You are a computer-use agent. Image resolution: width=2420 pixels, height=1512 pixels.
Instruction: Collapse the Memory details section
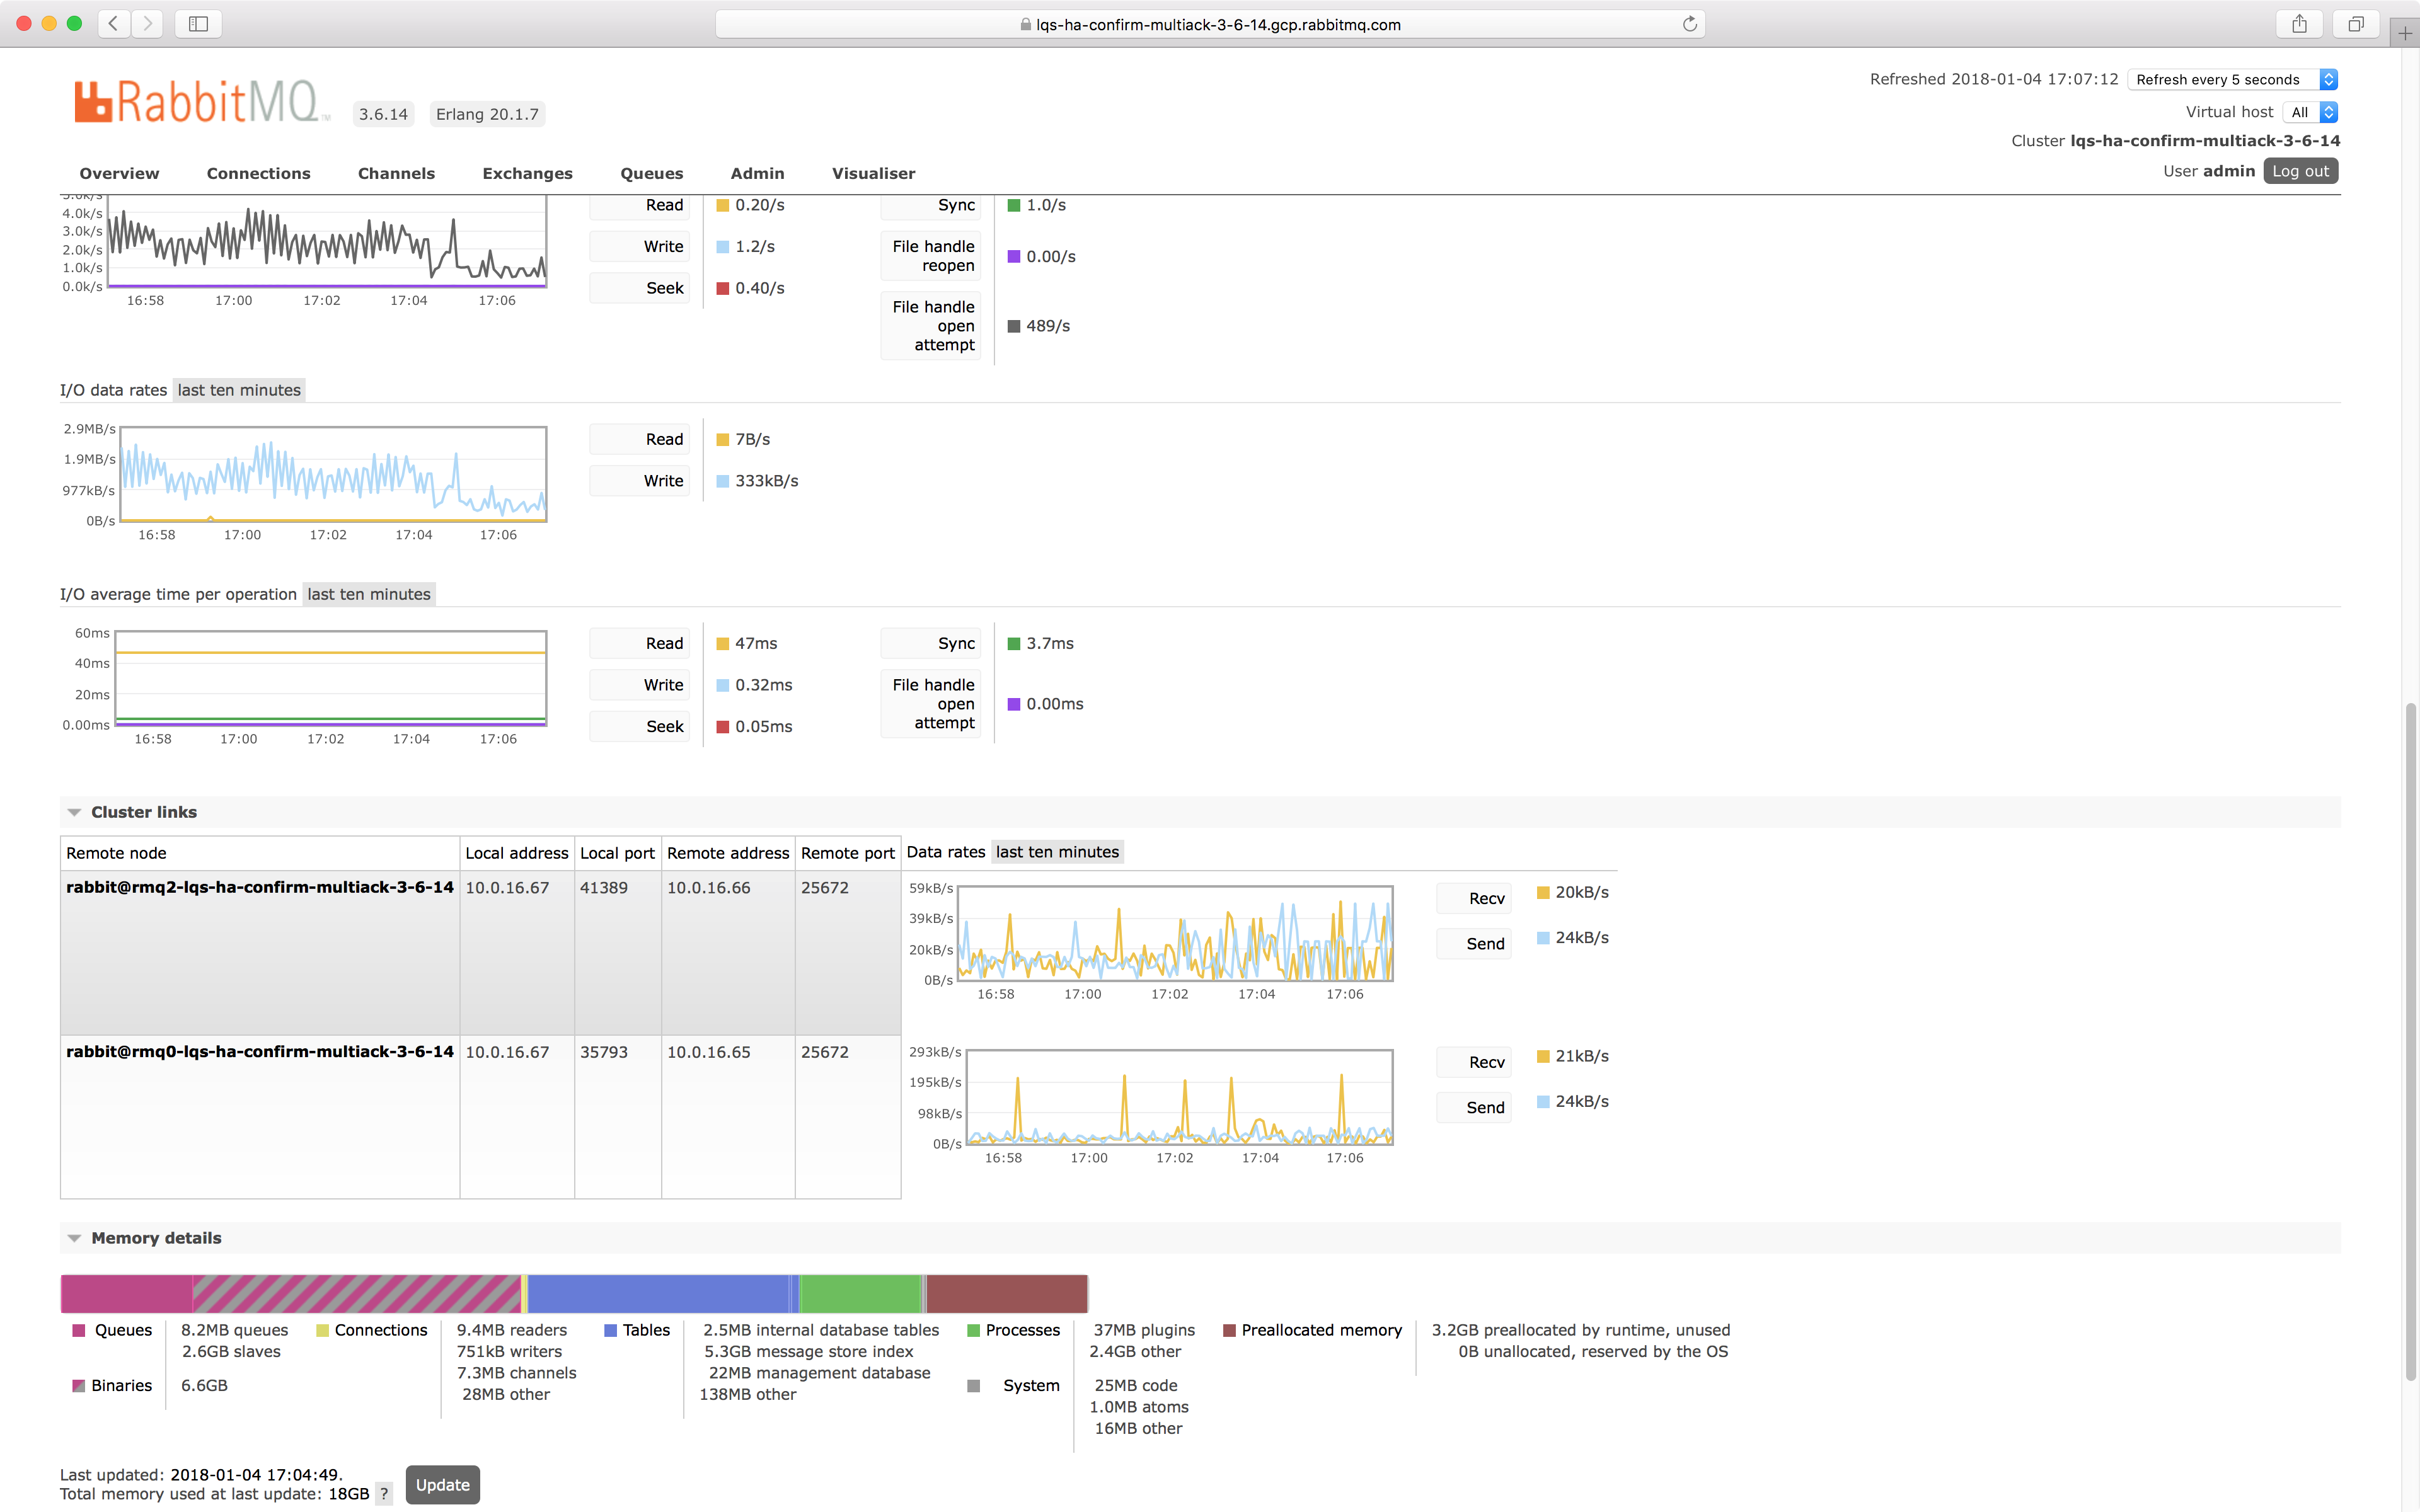click(74, 1237)
